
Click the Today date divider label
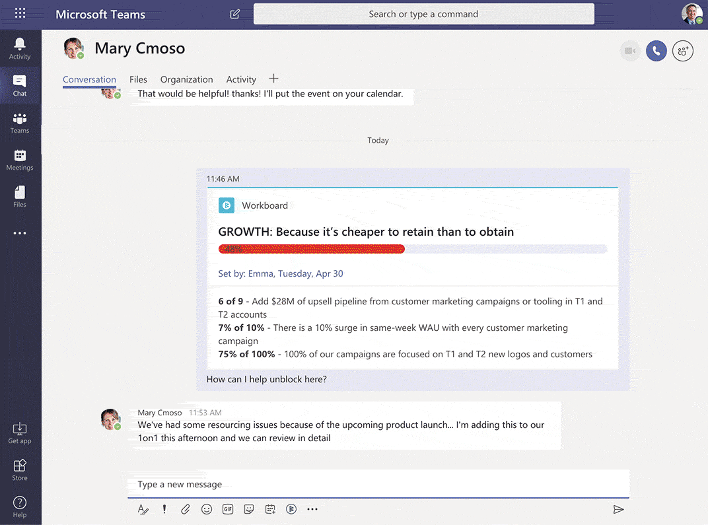pos(378,141)
